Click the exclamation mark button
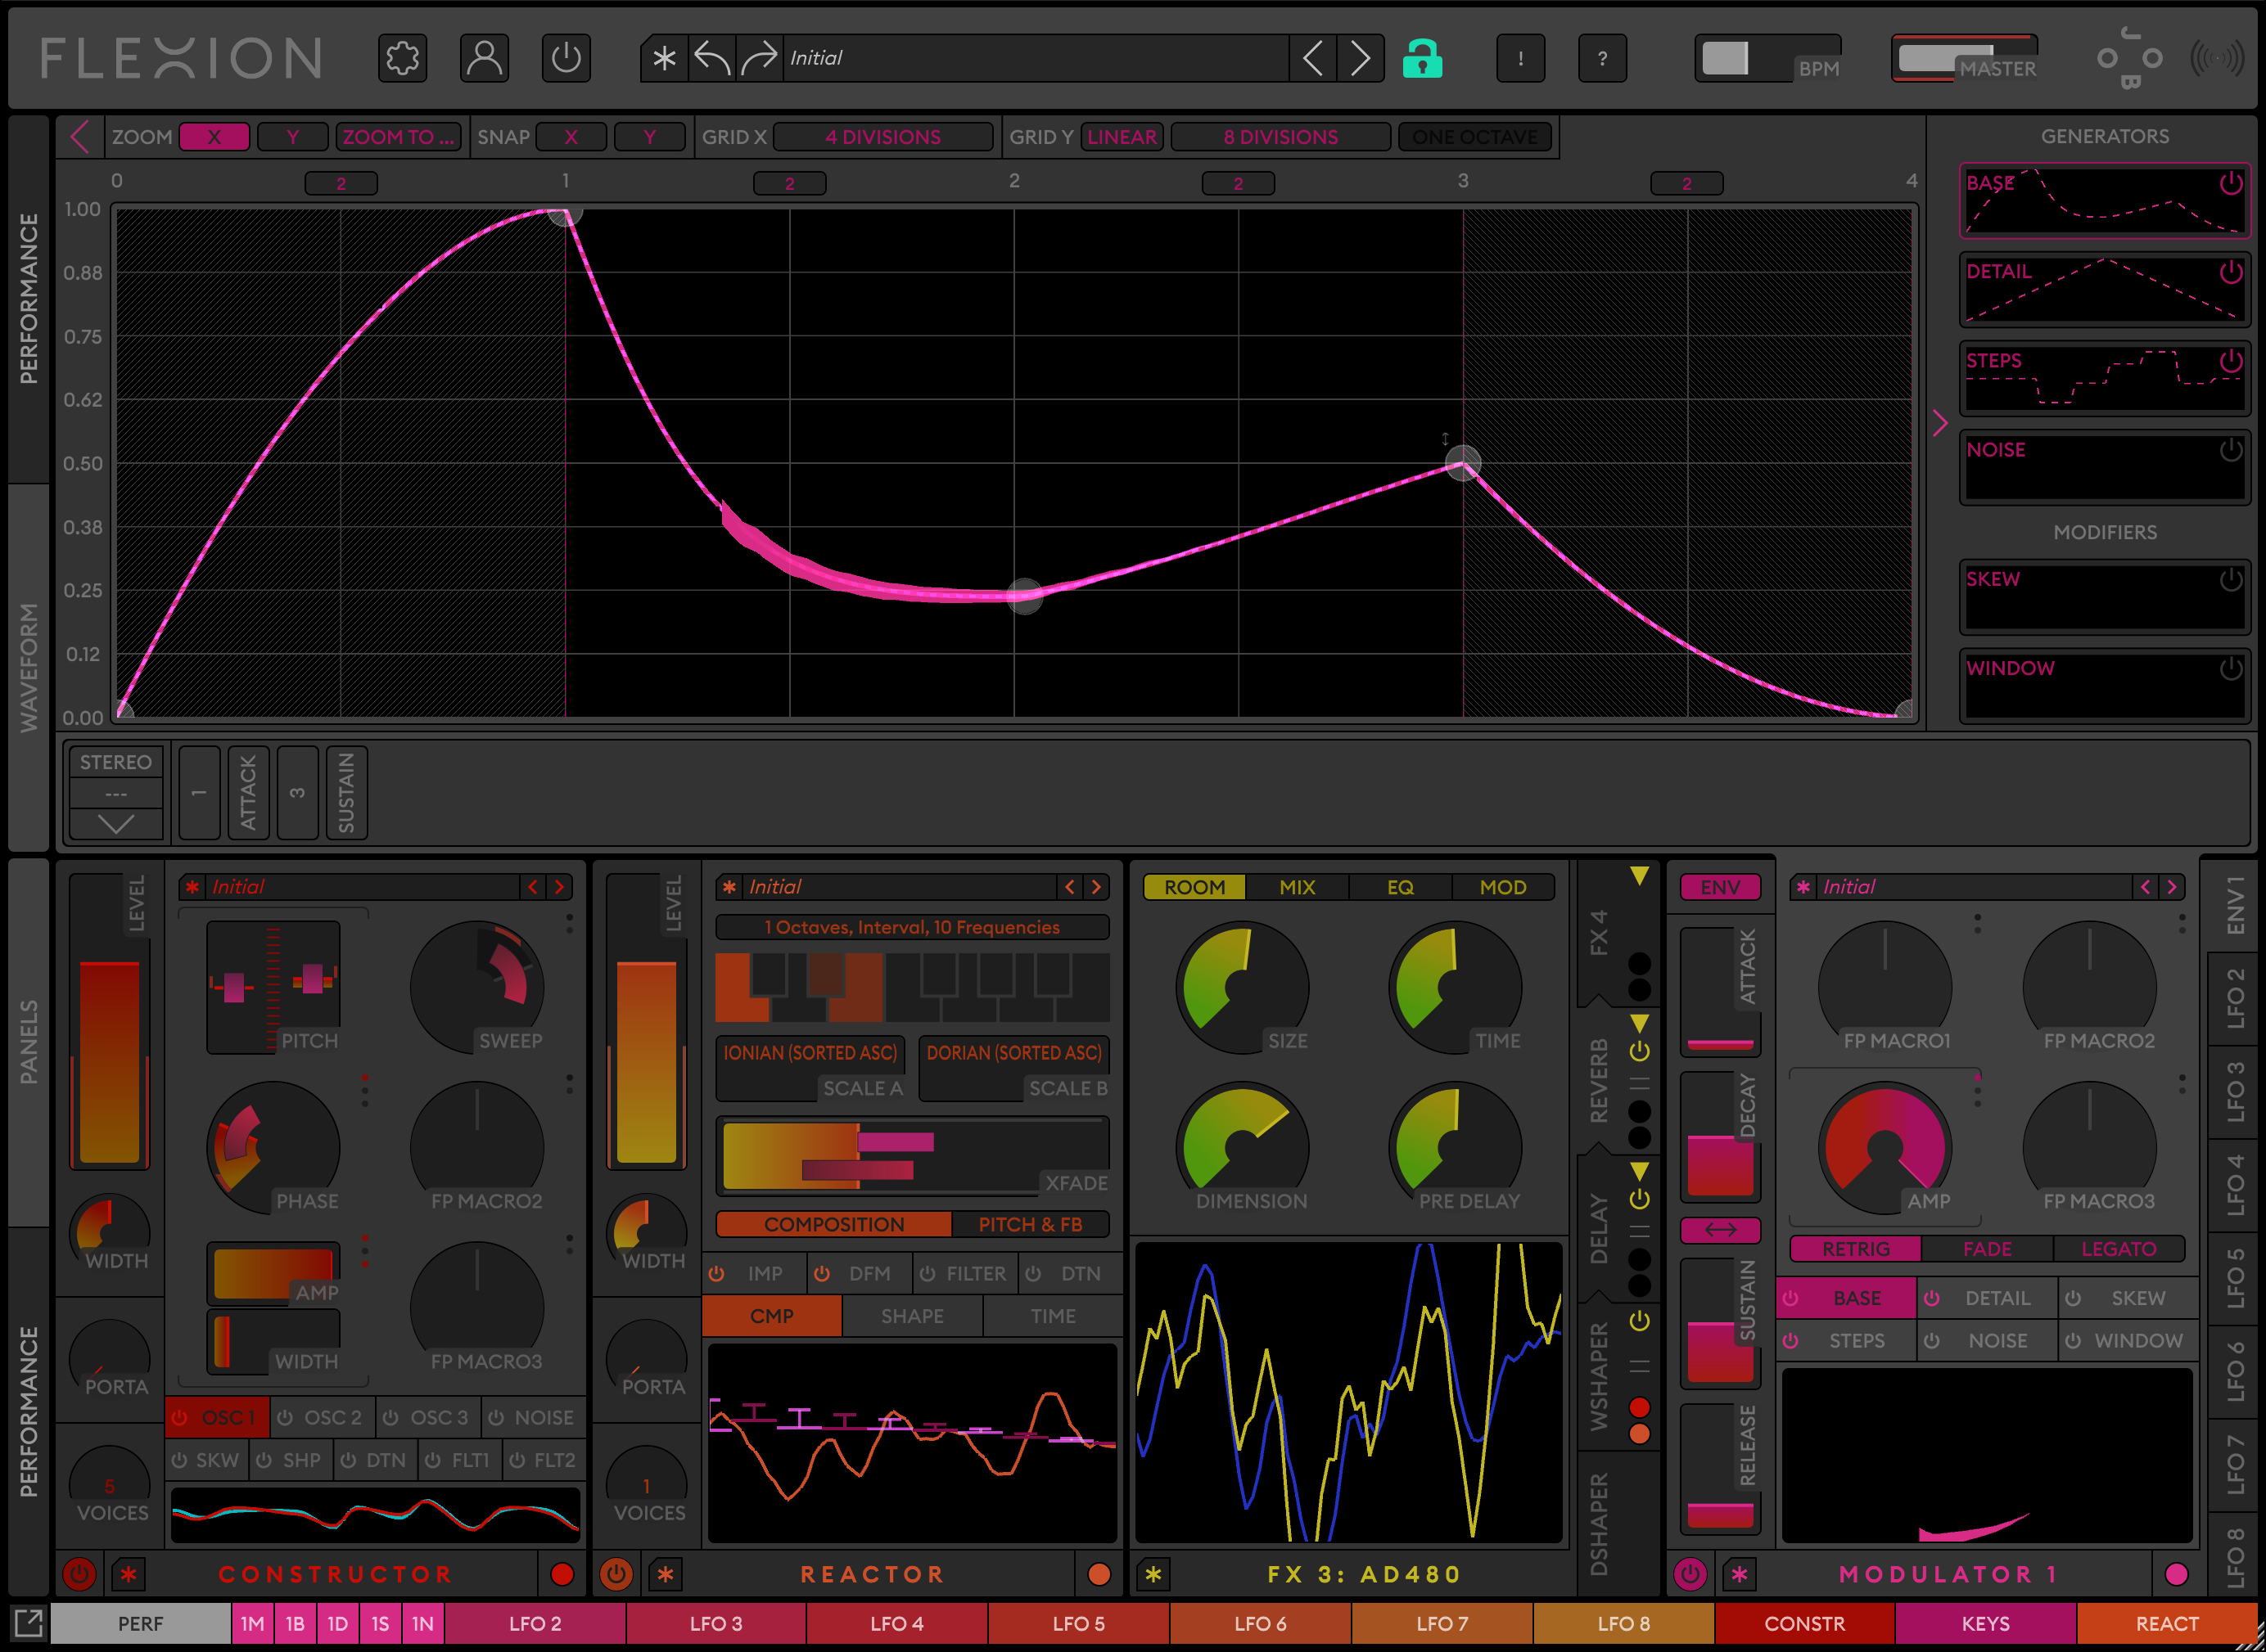 [x=1521, y=59]
